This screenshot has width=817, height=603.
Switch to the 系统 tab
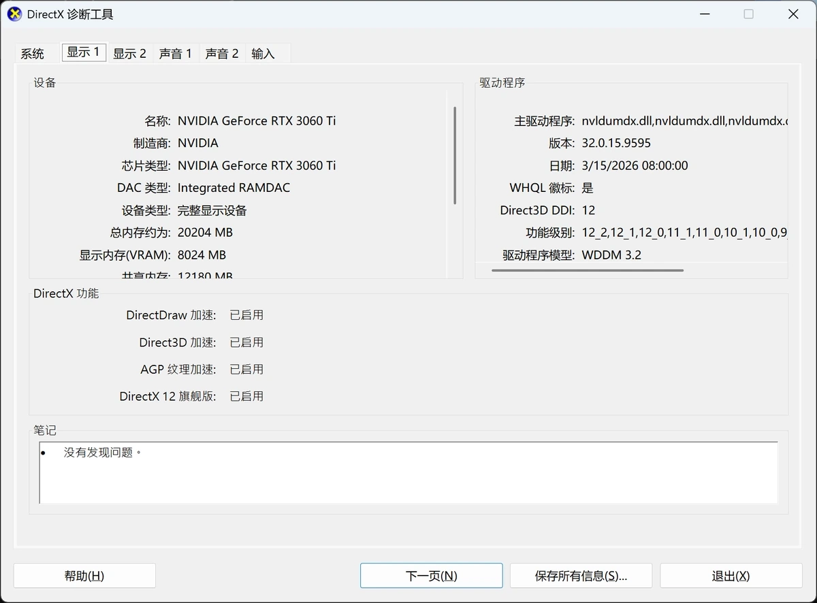33,54
